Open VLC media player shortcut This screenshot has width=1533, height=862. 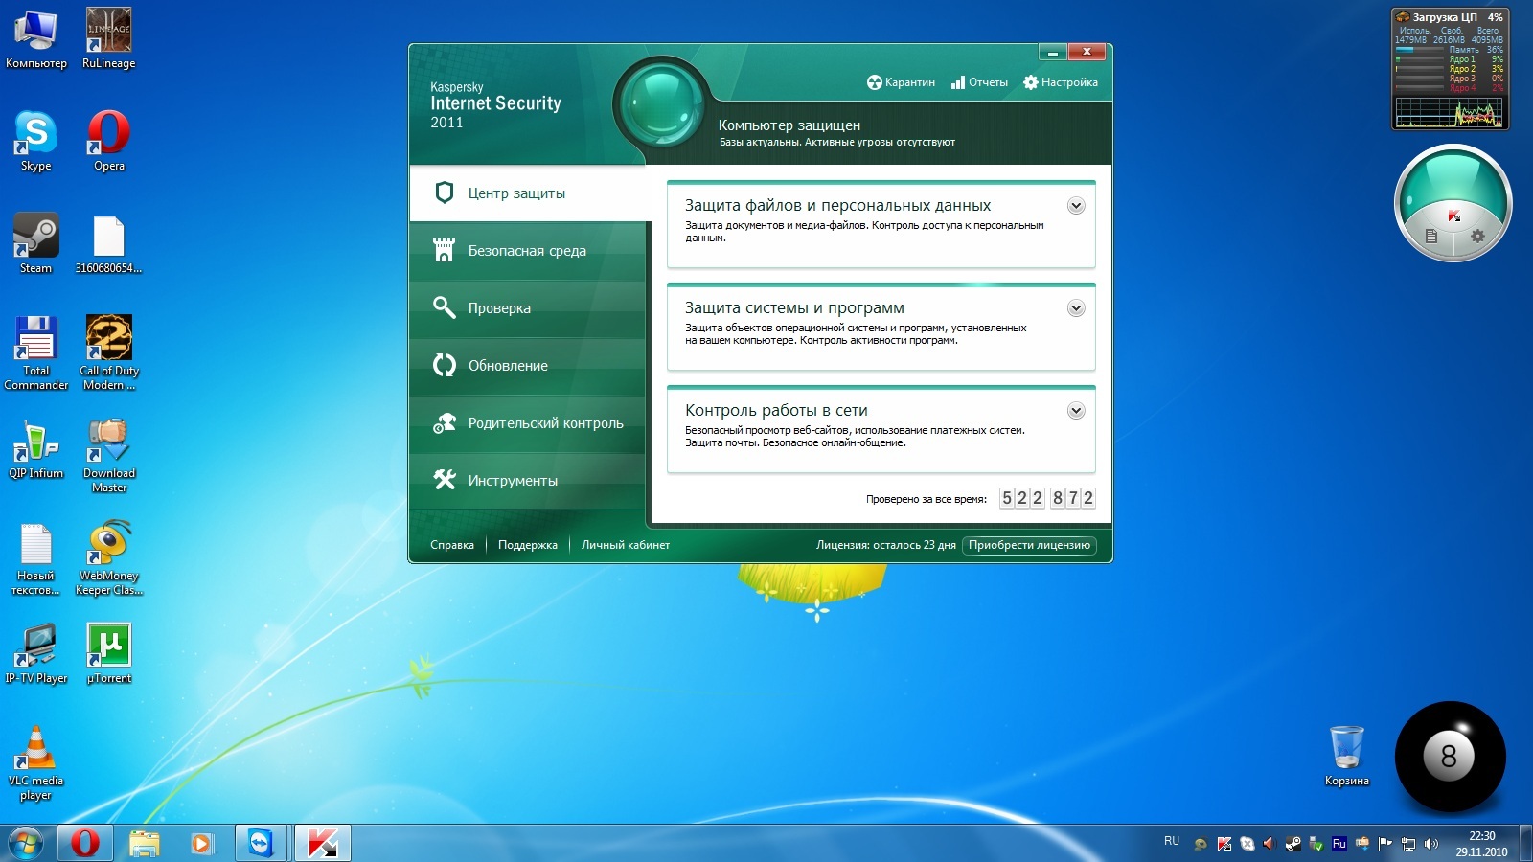tap(36, 763)
